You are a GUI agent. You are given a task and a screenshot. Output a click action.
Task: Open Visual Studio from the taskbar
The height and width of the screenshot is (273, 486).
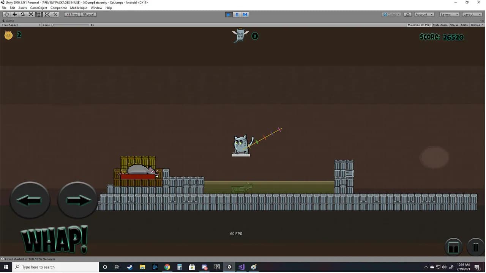(241, 267)
